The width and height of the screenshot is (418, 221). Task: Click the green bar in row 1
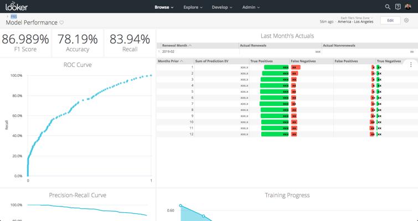coord(276,67)
